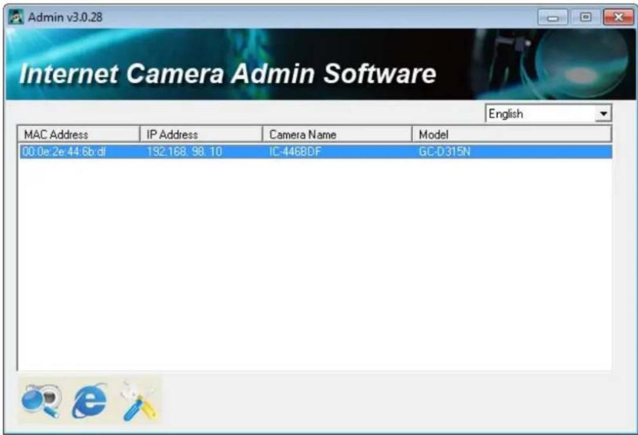Maximize the Admin window
Screen dimensions: 638x435
[x=586, y=18]
